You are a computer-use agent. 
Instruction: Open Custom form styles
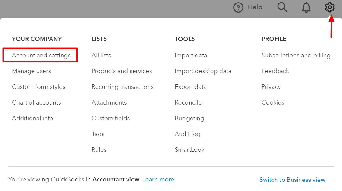[38, 87]
